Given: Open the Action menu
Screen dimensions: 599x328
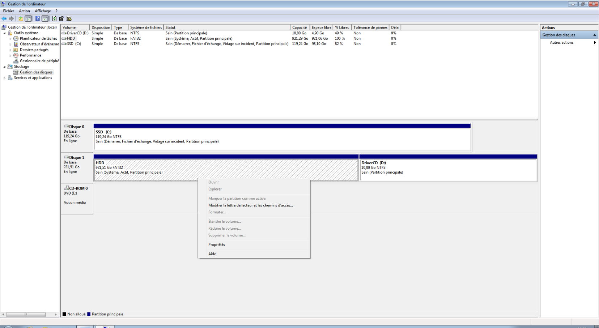Looking at the screenshot, I should pyautogui.click(x=25, y=11).
